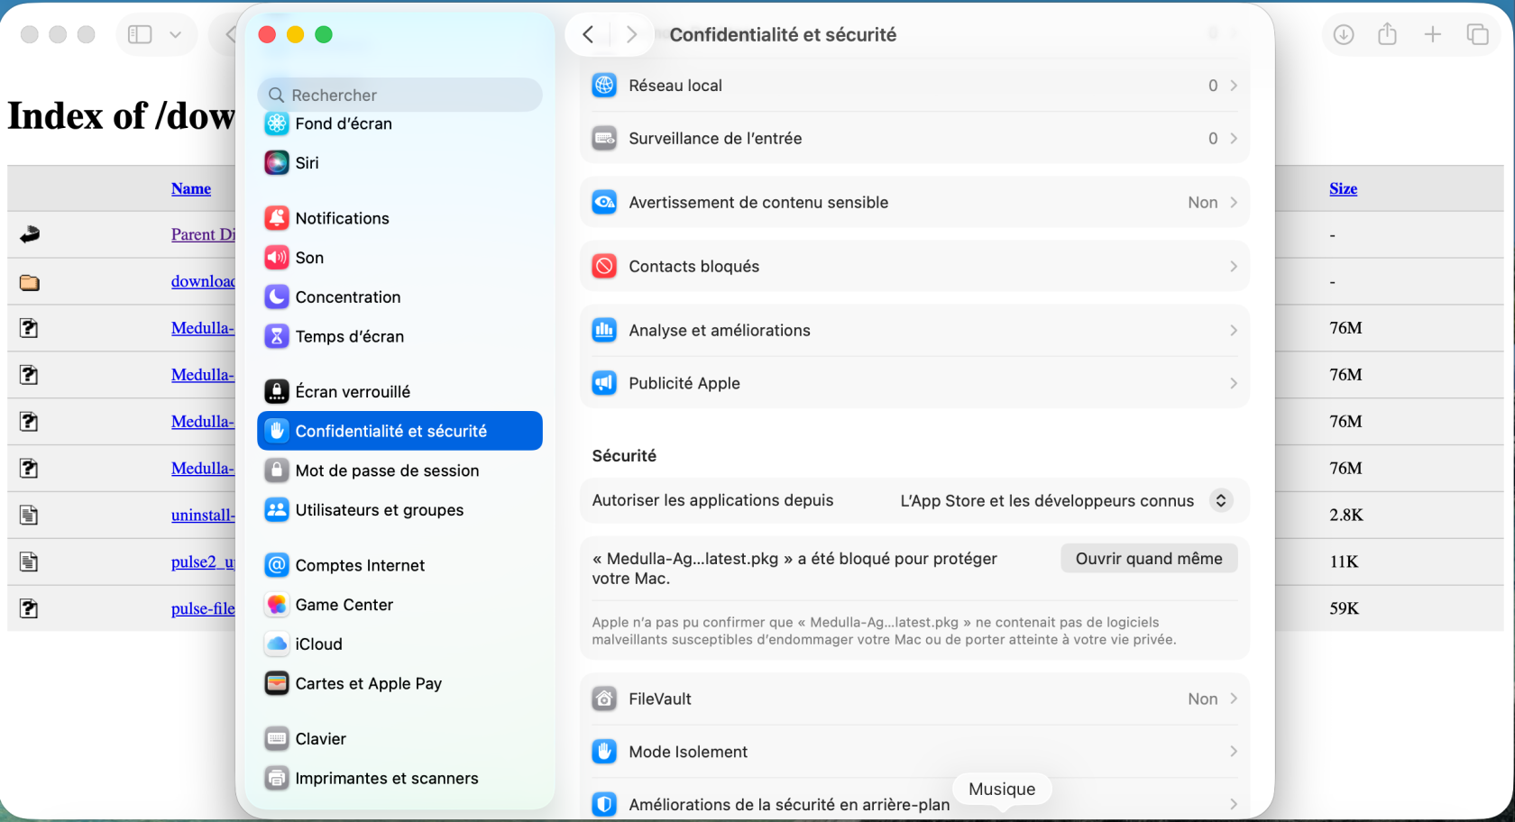Viewport: 1515px width, 822px height.
Task: Click the 'Non' value beside FileVault
Action: point(1203,699)
